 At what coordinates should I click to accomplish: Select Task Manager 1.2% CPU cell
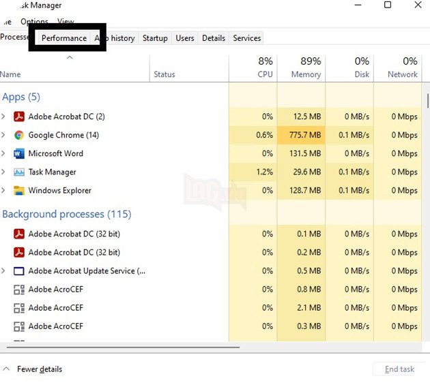coord(253,172)
